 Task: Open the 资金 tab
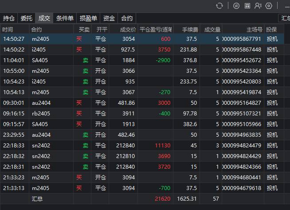click(x=109, y=18)
